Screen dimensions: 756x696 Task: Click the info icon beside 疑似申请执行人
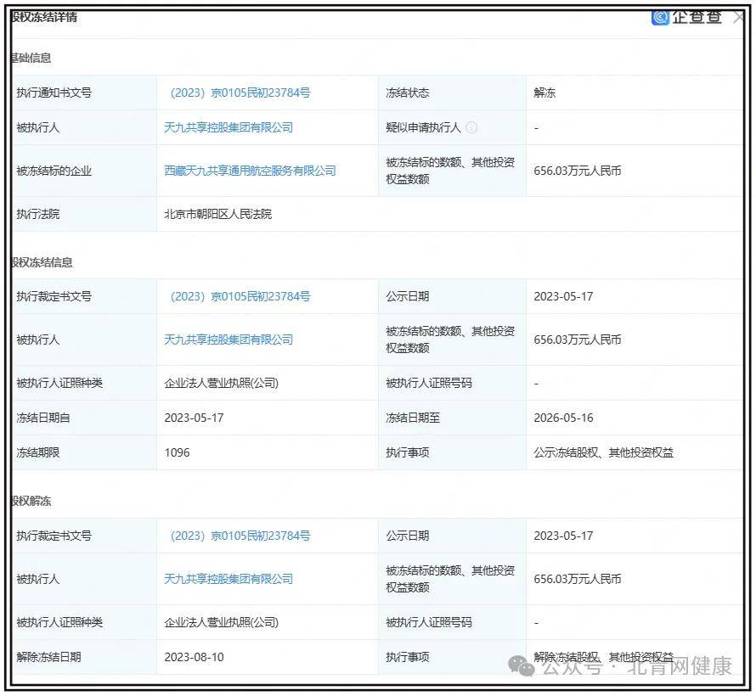[x=472, y=127]
